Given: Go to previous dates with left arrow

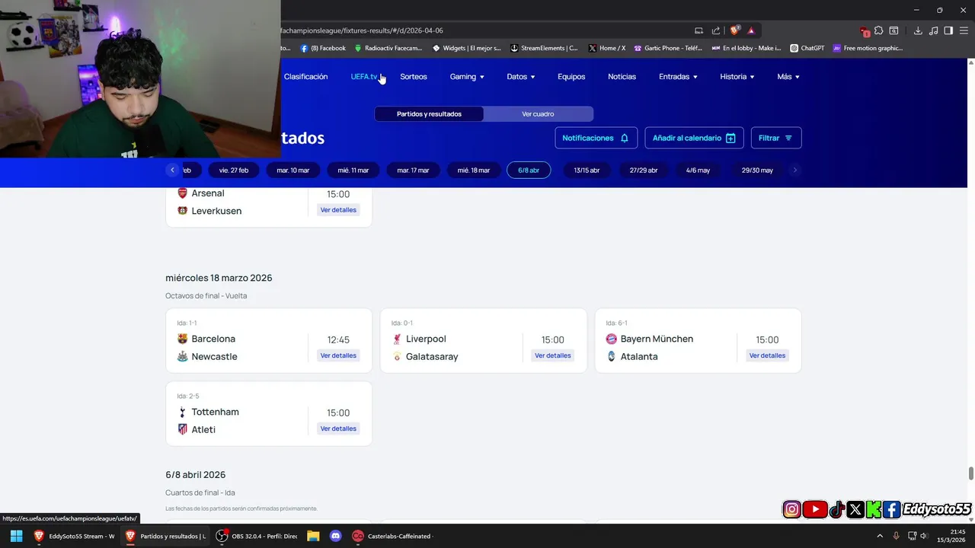Looking at the screenshot, I should click(173, 170).
